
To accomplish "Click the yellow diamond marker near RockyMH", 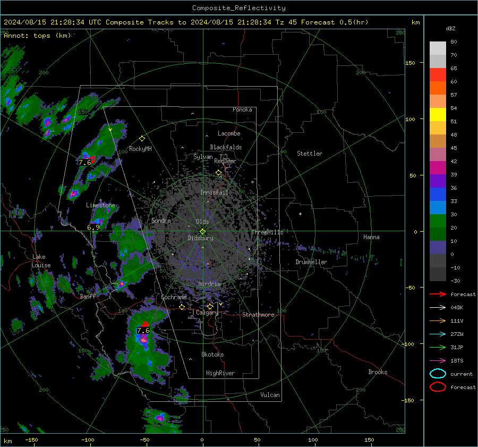I will 142,139.
